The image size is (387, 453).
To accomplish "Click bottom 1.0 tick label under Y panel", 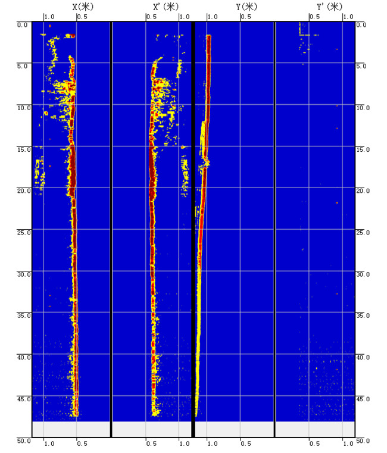I will click(x=213, y=443).
